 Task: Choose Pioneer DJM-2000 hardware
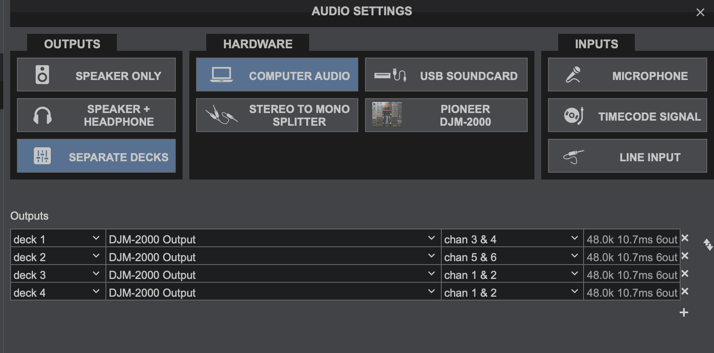[x=446, y=116]
